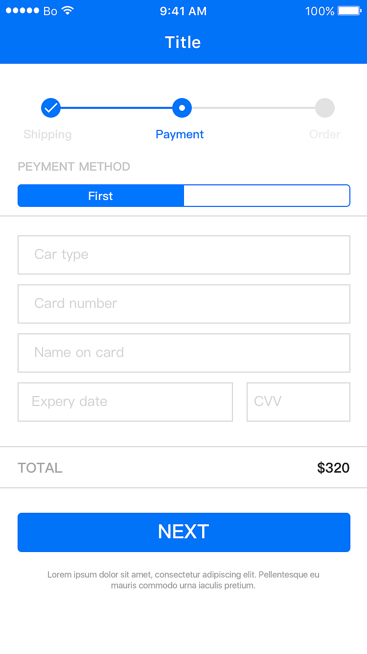Select the First payment method segment
The width and height of the screenshot is (367, 654).
point(101,196)
